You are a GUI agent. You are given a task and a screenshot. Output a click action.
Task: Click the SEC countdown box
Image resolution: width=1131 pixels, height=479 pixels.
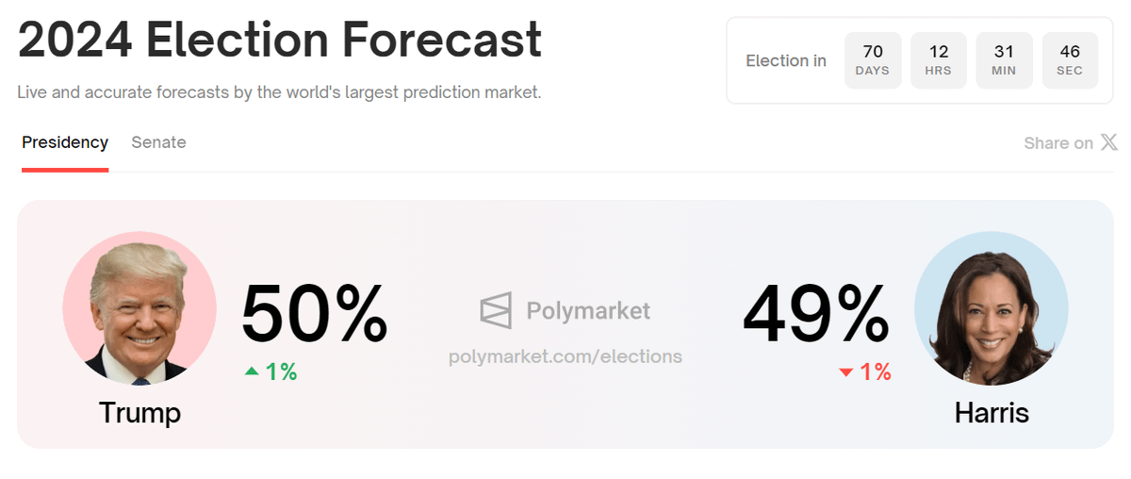click(x=1070, y=60)
